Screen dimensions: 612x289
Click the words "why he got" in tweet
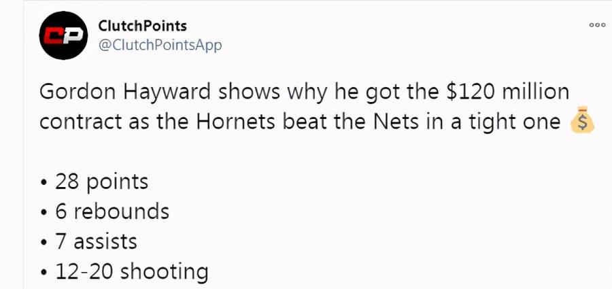pos(330,93)
